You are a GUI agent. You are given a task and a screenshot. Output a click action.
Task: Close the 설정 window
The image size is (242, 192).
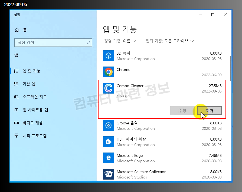(225, 15)
